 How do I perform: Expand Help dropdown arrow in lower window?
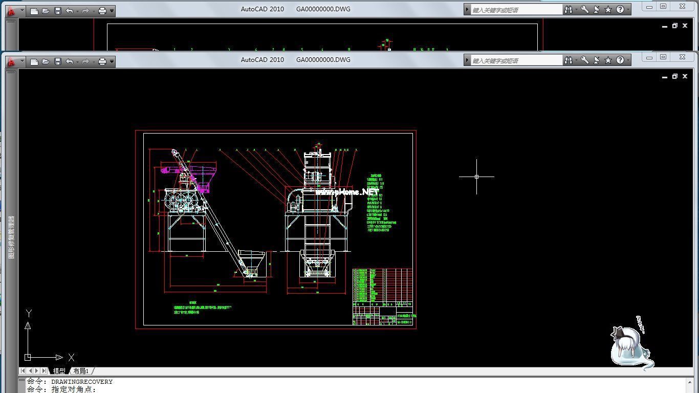pos(627,61)
